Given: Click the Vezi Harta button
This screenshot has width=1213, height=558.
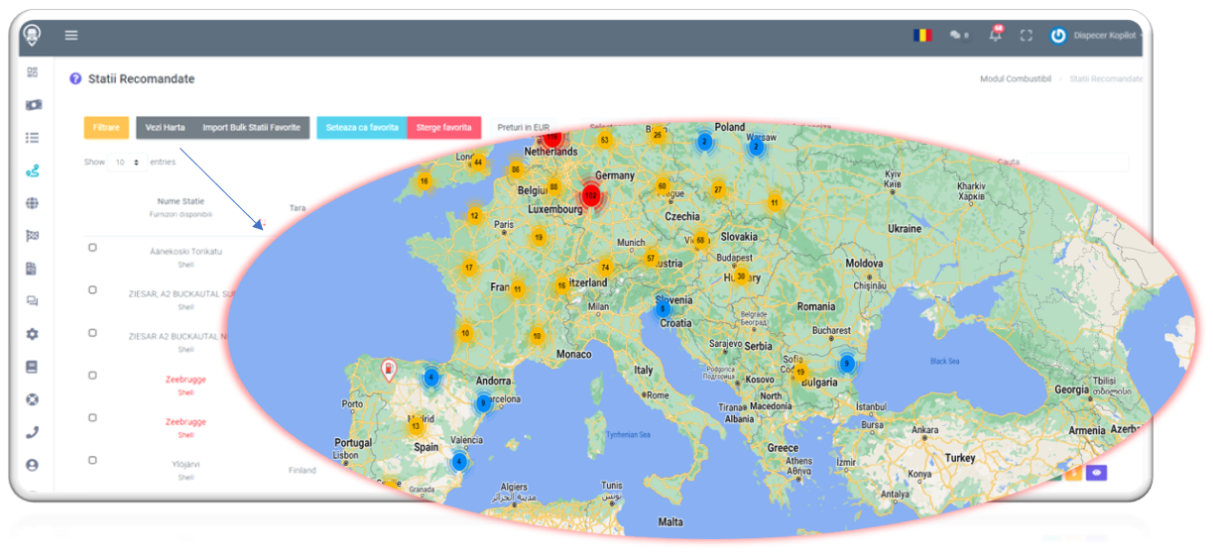Looking at the screenshot, I should point(166,128).
